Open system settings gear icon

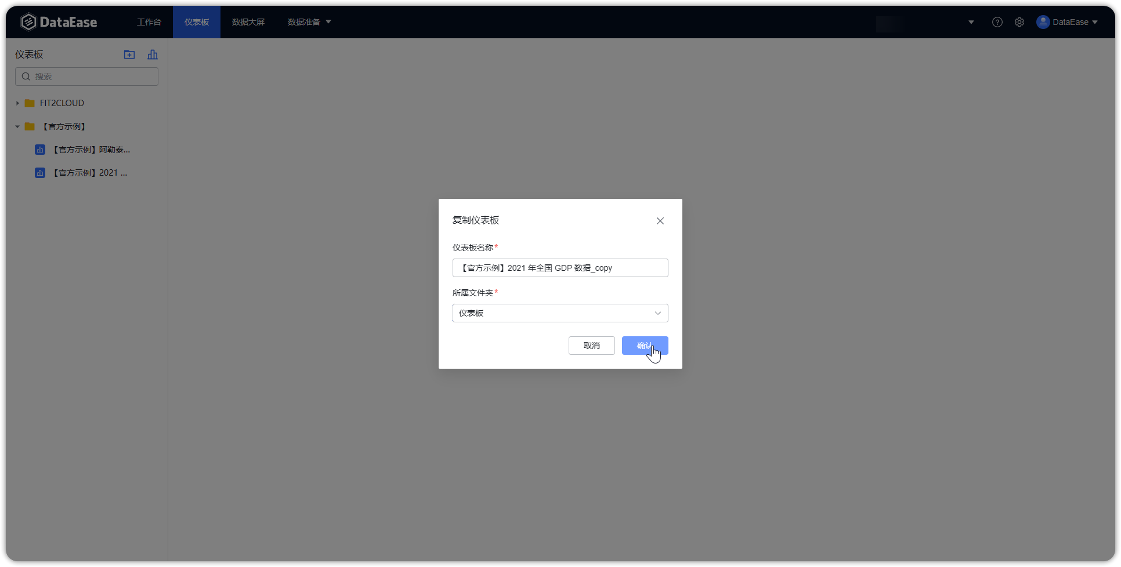pyautogui.click(x=1019, y=22)
